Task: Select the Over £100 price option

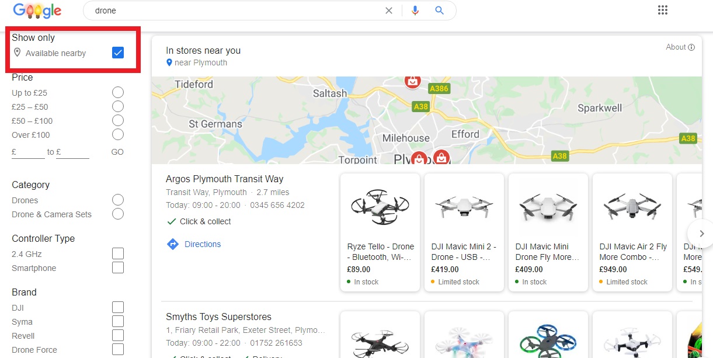Action: pyautogui.click(x=118, y=134)
